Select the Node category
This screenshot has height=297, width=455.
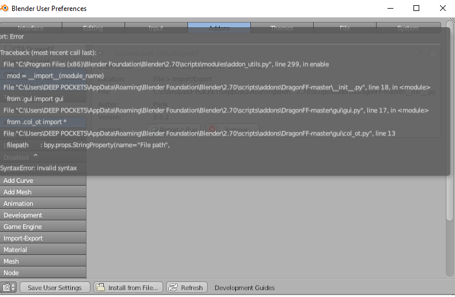pos(43,273)
